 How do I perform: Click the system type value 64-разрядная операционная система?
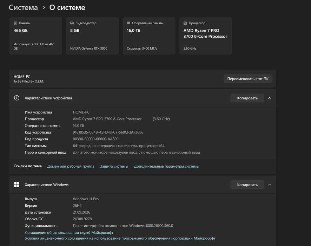119,146
